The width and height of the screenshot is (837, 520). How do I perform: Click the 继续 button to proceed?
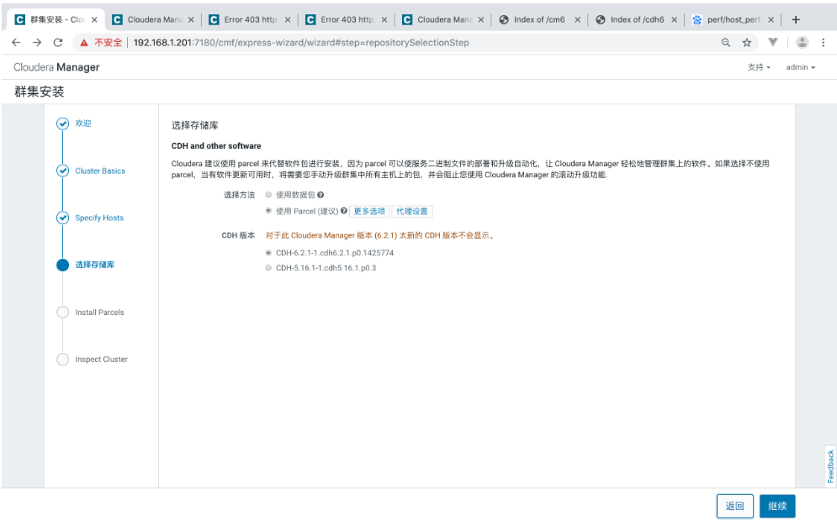click(x=777, y=506)
